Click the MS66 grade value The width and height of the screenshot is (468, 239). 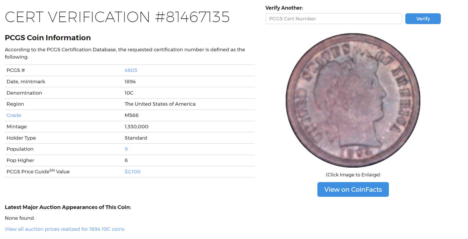pyautogui.click(x=132, y=115)
